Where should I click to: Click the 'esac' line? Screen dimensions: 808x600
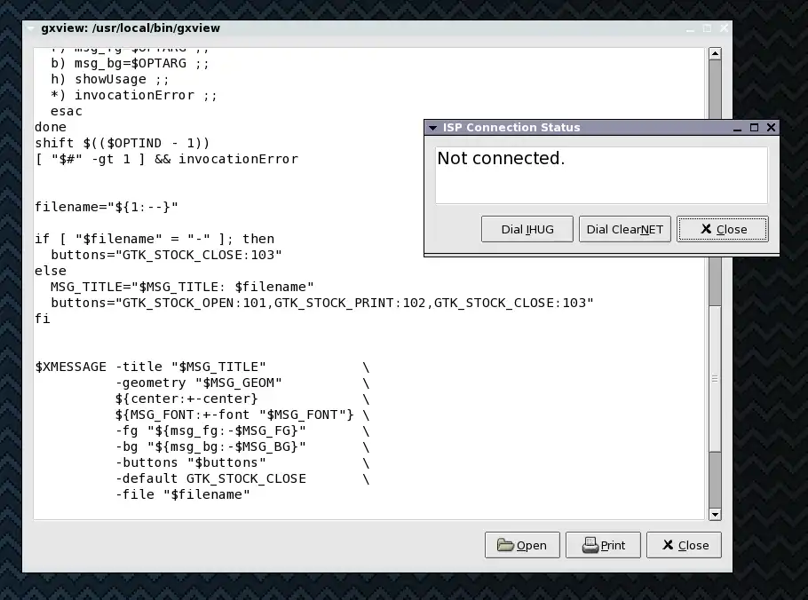tap(67, 111)
